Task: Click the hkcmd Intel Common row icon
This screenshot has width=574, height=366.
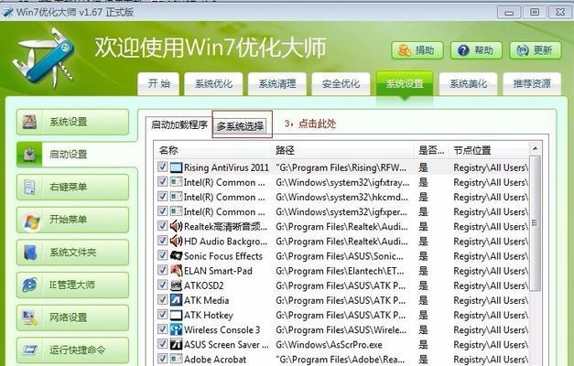Action: click(x=176, y=197)
